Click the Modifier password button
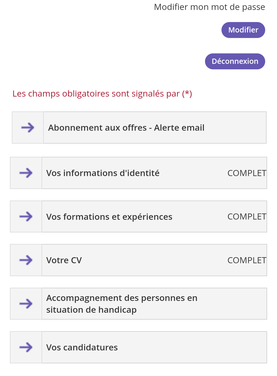The height and width of the screenshot is (376, 277). point(243,30)
